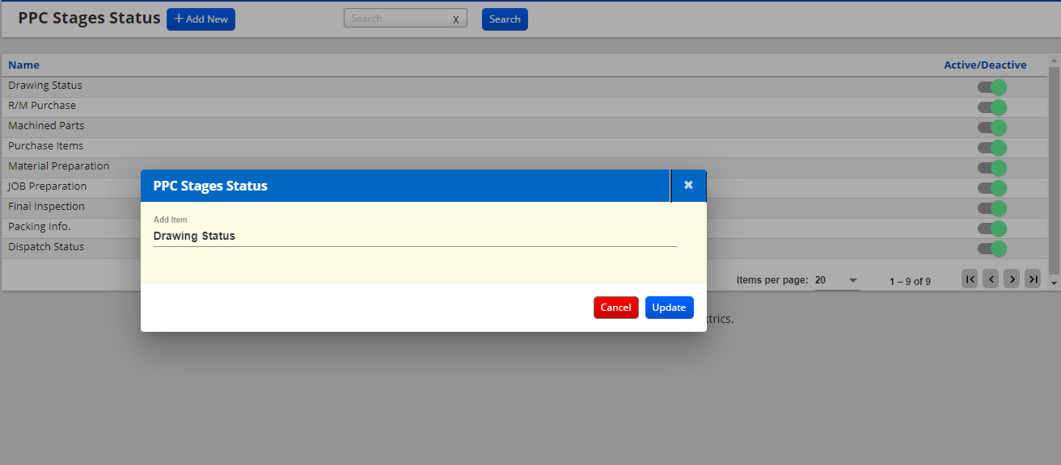The image size is (1061, 465).
Task: Click the Add New button
Action: tap(201, 19)
